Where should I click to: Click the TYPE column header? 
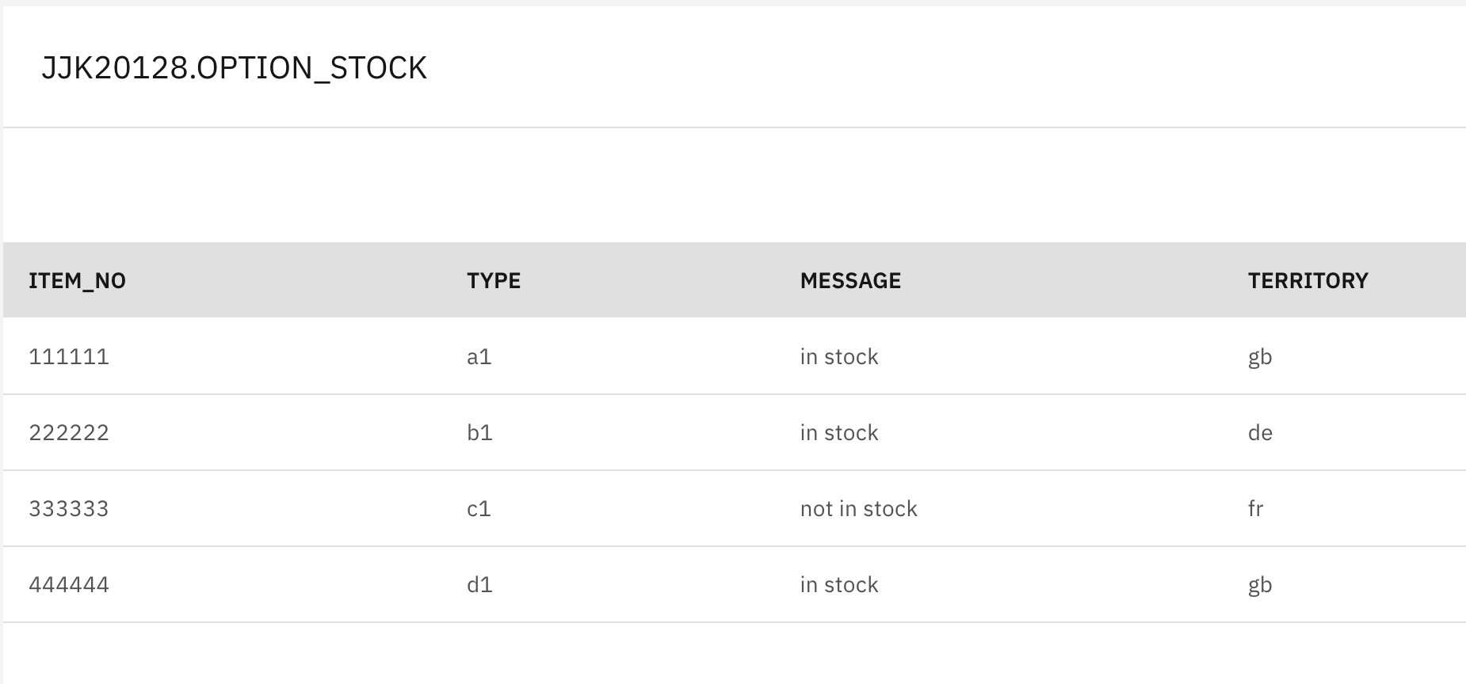click(494, 281)
